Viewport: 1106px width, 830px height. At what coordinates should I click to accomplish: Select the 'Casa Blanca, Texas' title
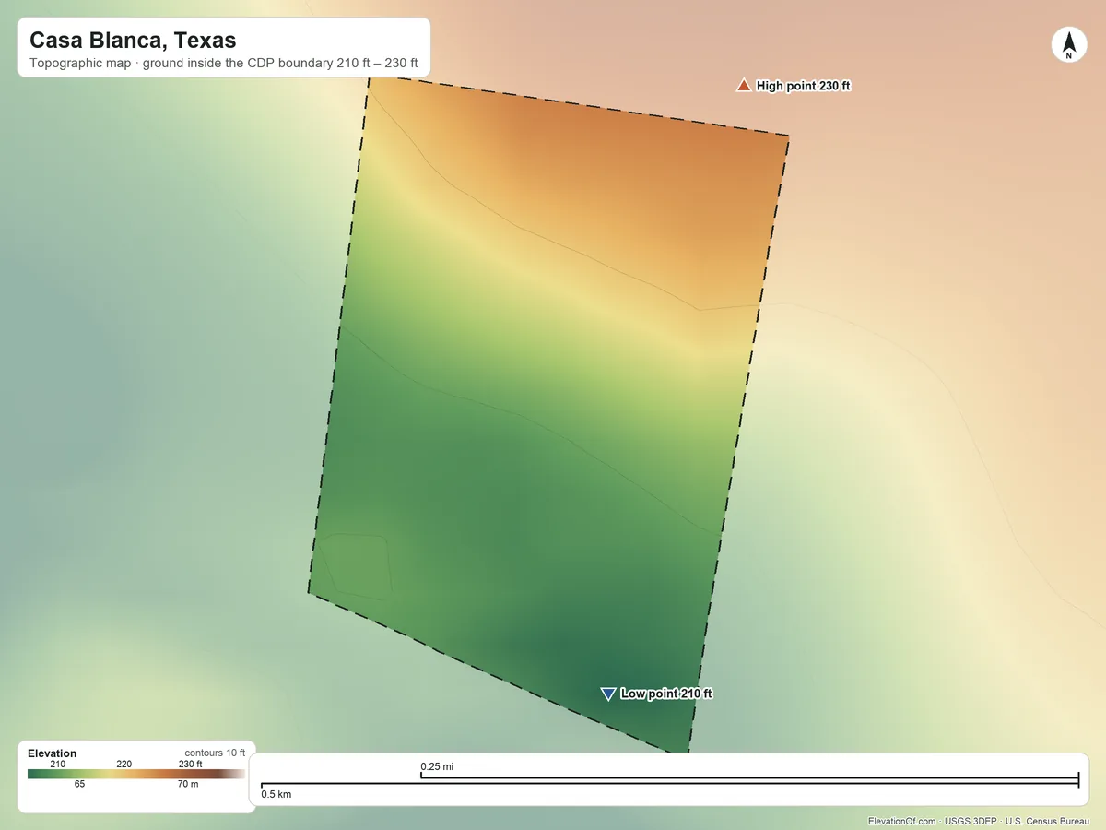[x=133, y=41]
